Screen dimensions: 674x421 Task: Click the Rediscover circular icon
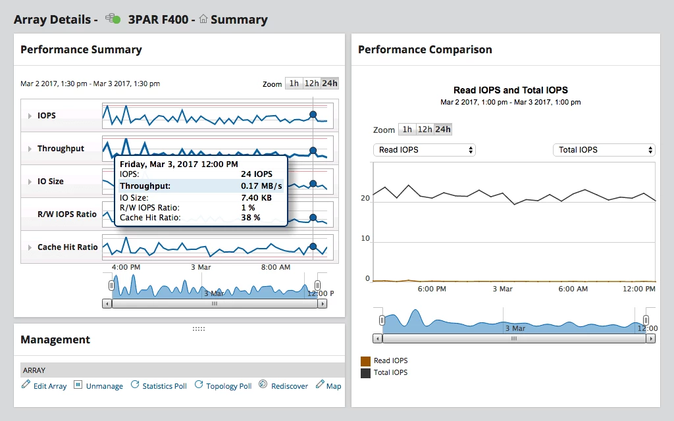click(x=263, y=385)
